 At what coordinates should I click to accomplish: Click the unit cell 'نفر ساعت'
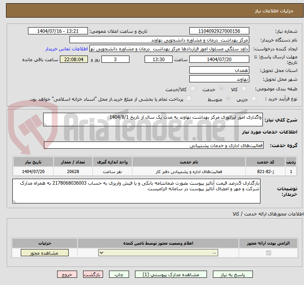click(112, 172)
